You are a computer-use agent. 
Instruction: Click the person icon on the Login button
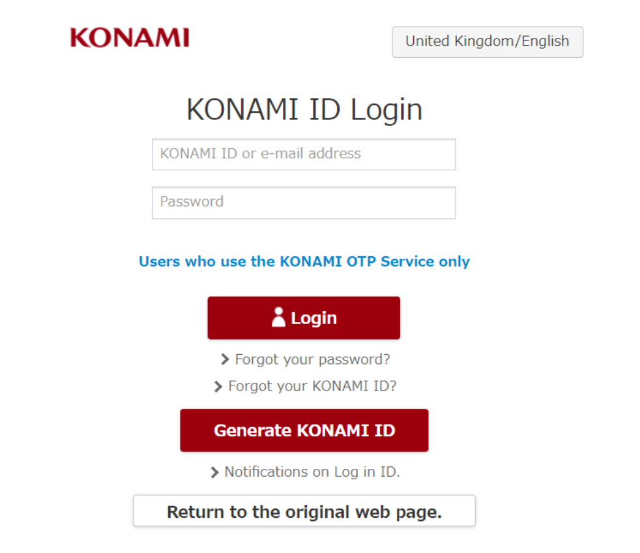pyautogui.click(x=278, y=318)
